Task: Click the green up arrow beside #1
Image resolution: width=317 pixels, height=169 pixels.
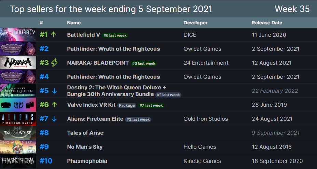Action: tap(53, 35)
